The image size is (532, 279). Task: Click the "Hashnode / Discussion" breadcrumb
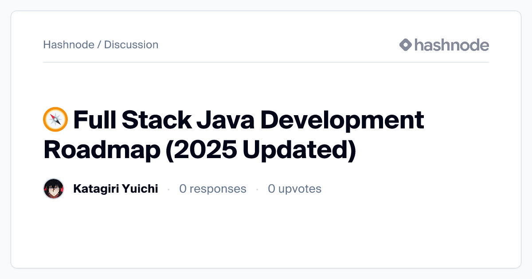click(101, 45)
